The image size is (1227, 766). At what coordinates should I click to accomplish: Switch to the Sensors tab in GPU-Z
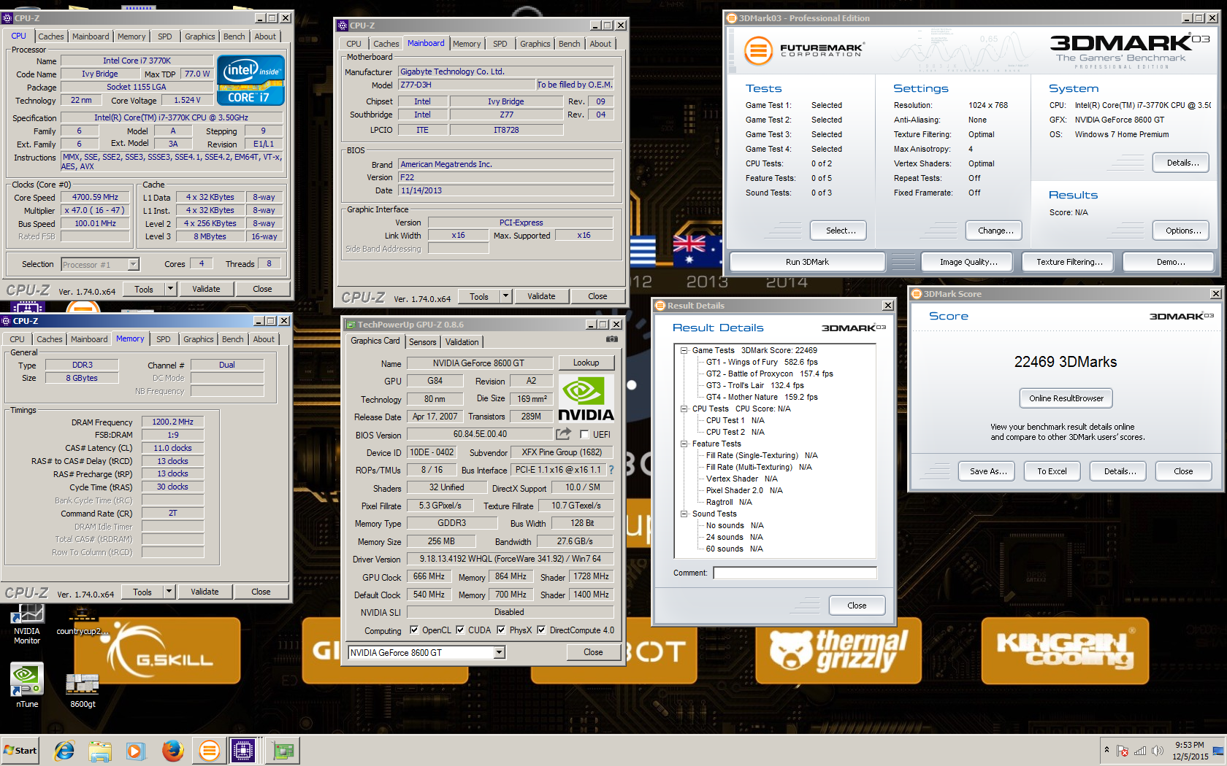[x=422, y=342]
